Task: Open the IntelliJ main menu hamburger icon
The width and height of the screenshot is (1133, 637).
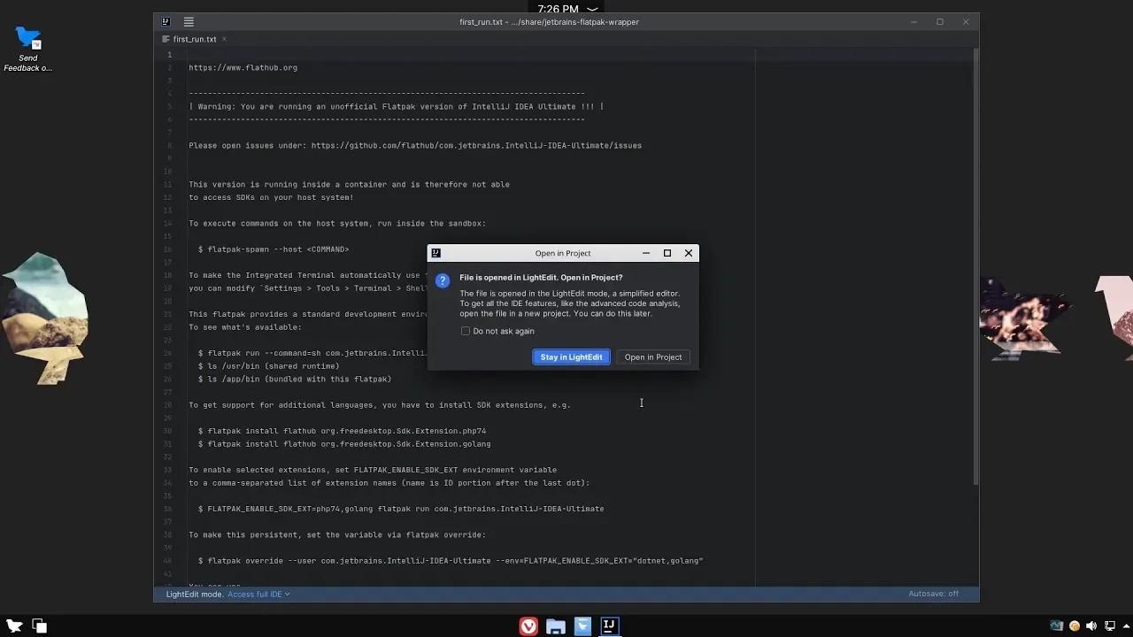Action: coord(189,21)
